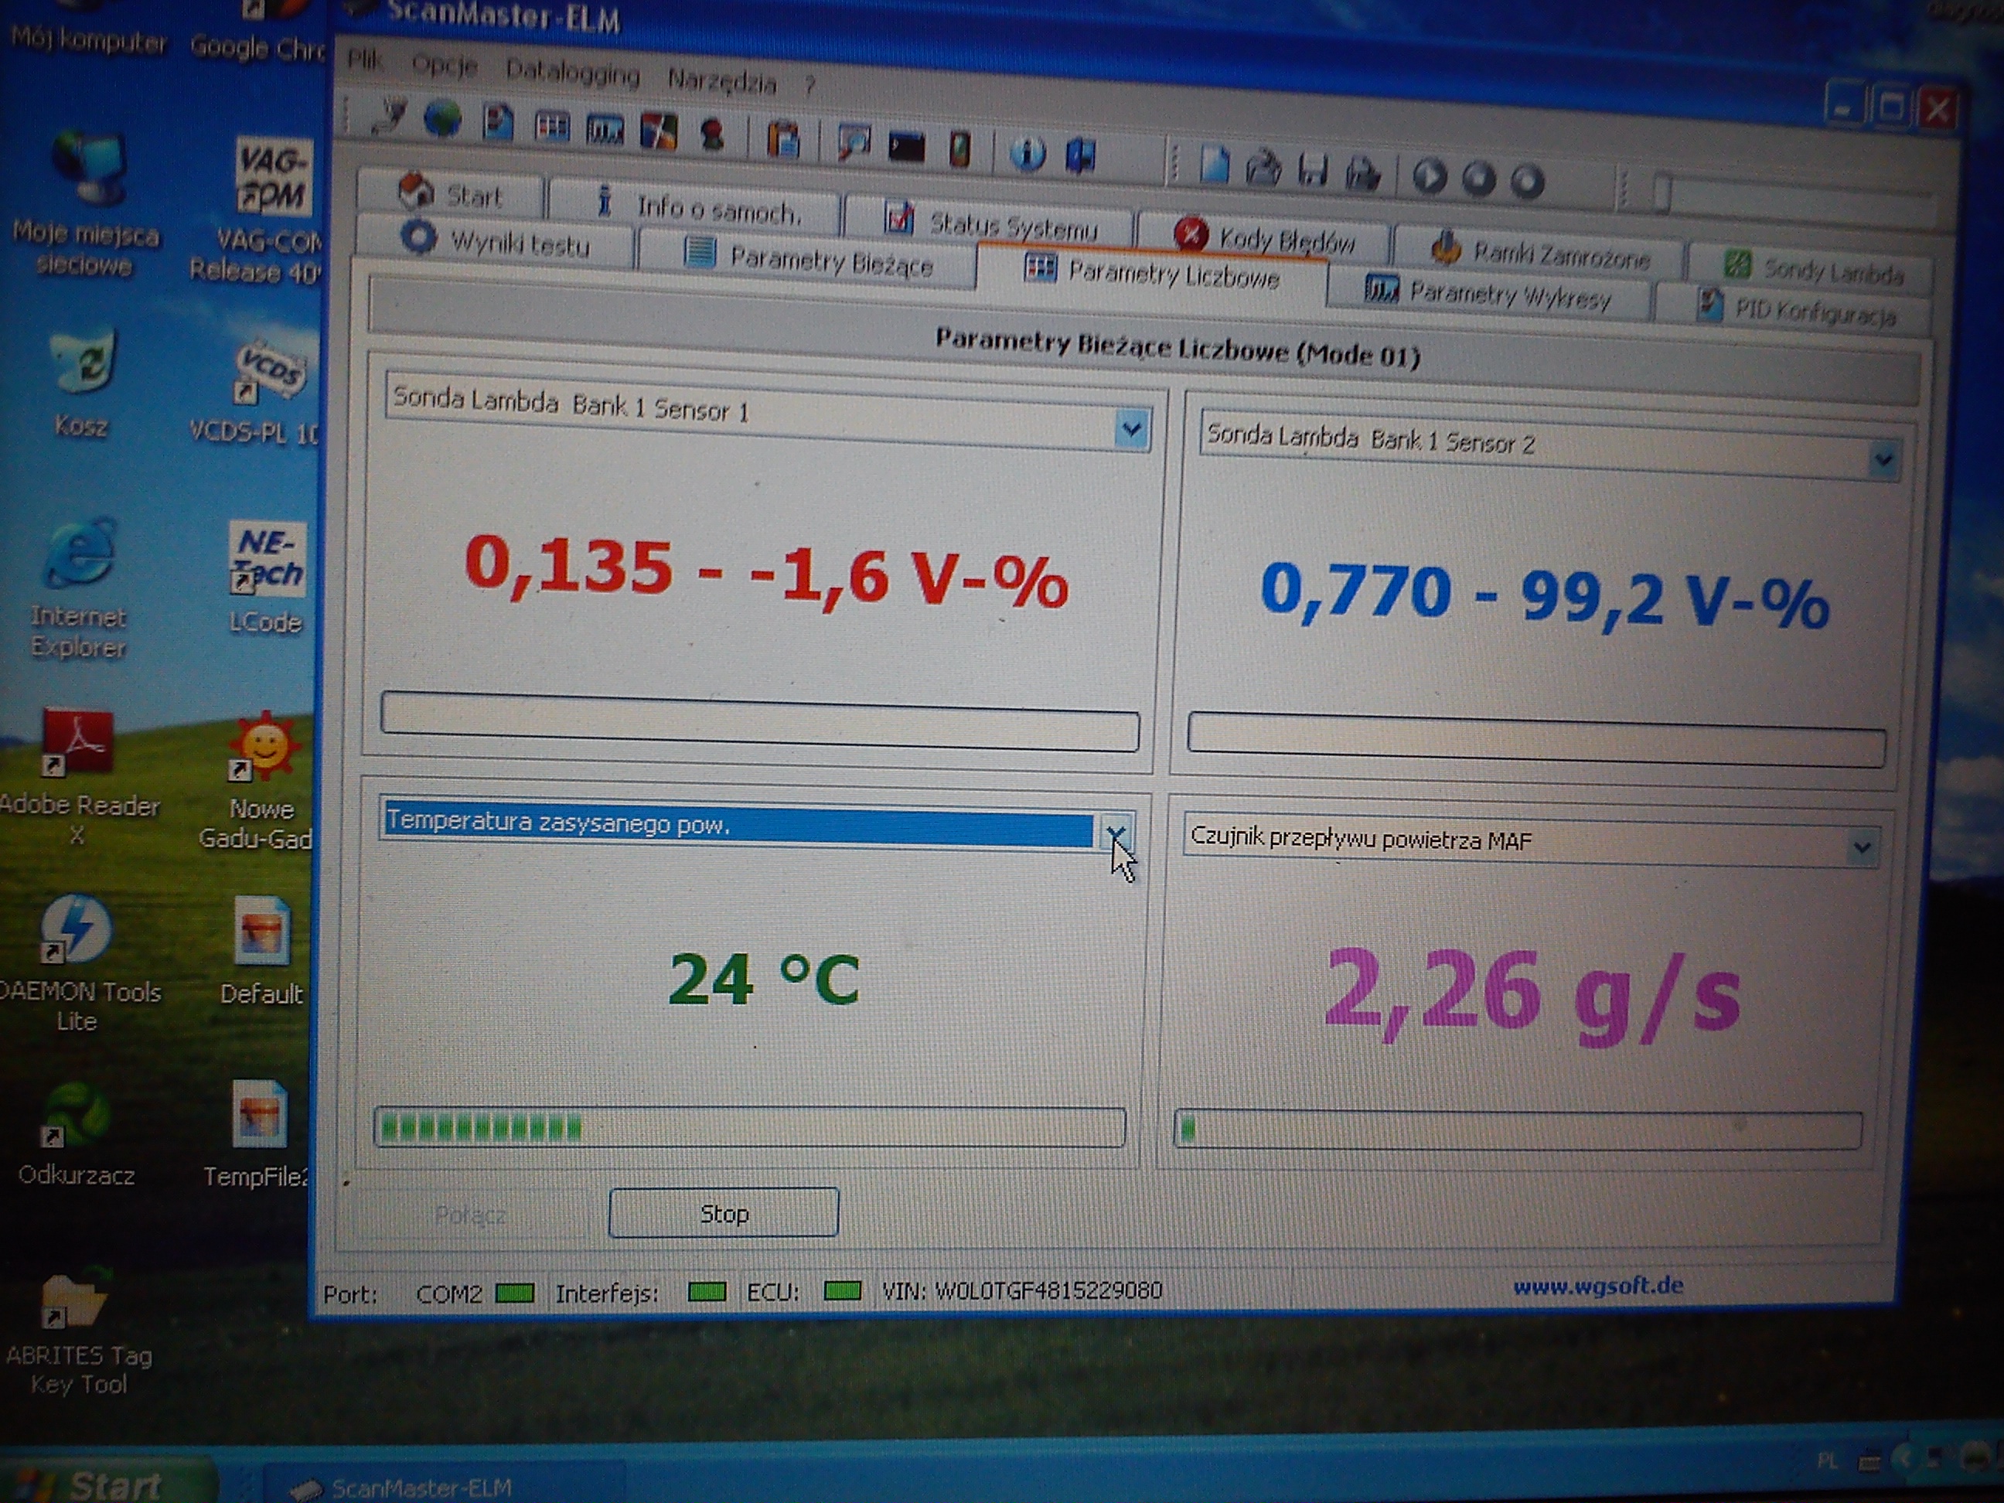This screenshot has height=1503, width=2004.
Task: Open the Datalogging menu
Action: pyautogui.click(x=571, y=73)
